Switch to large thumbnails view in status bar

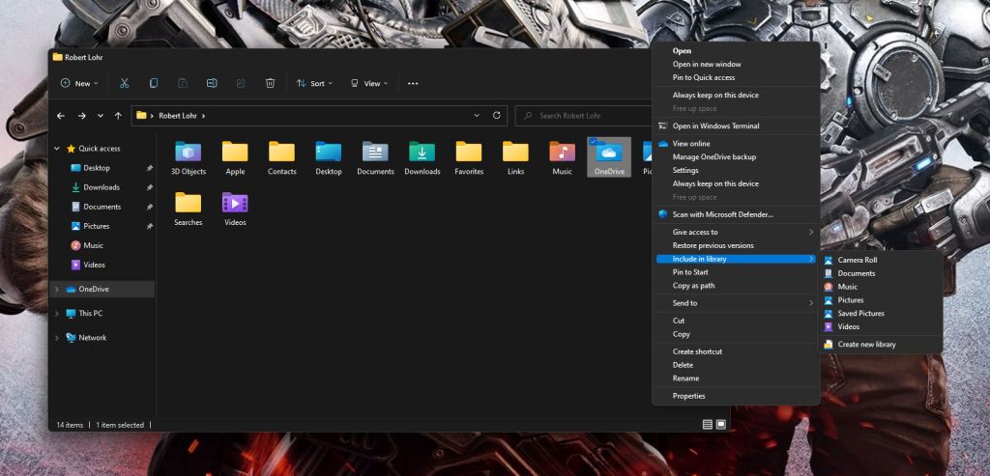click(x=720, y=424)
